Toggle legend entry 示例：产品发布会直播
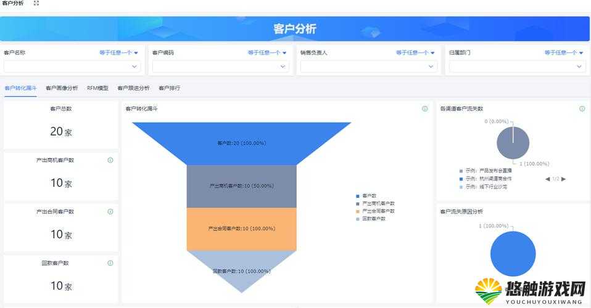The image size is (591, 308). coord(486,171)
